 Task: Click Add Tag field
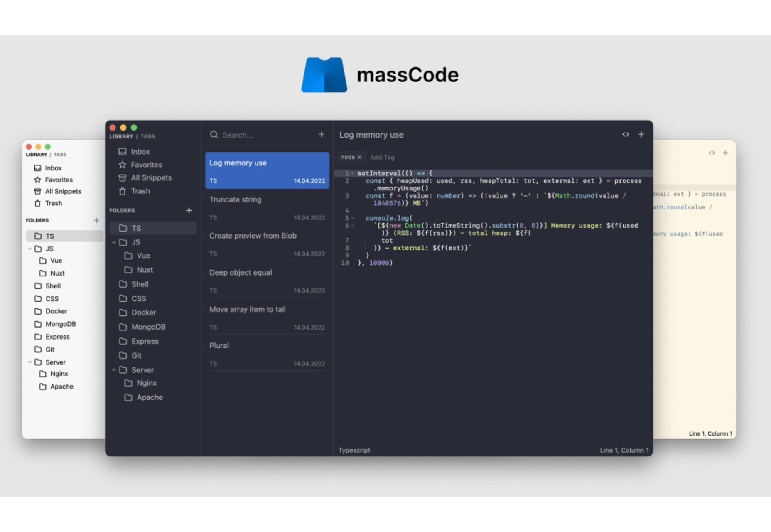[382, 157]
